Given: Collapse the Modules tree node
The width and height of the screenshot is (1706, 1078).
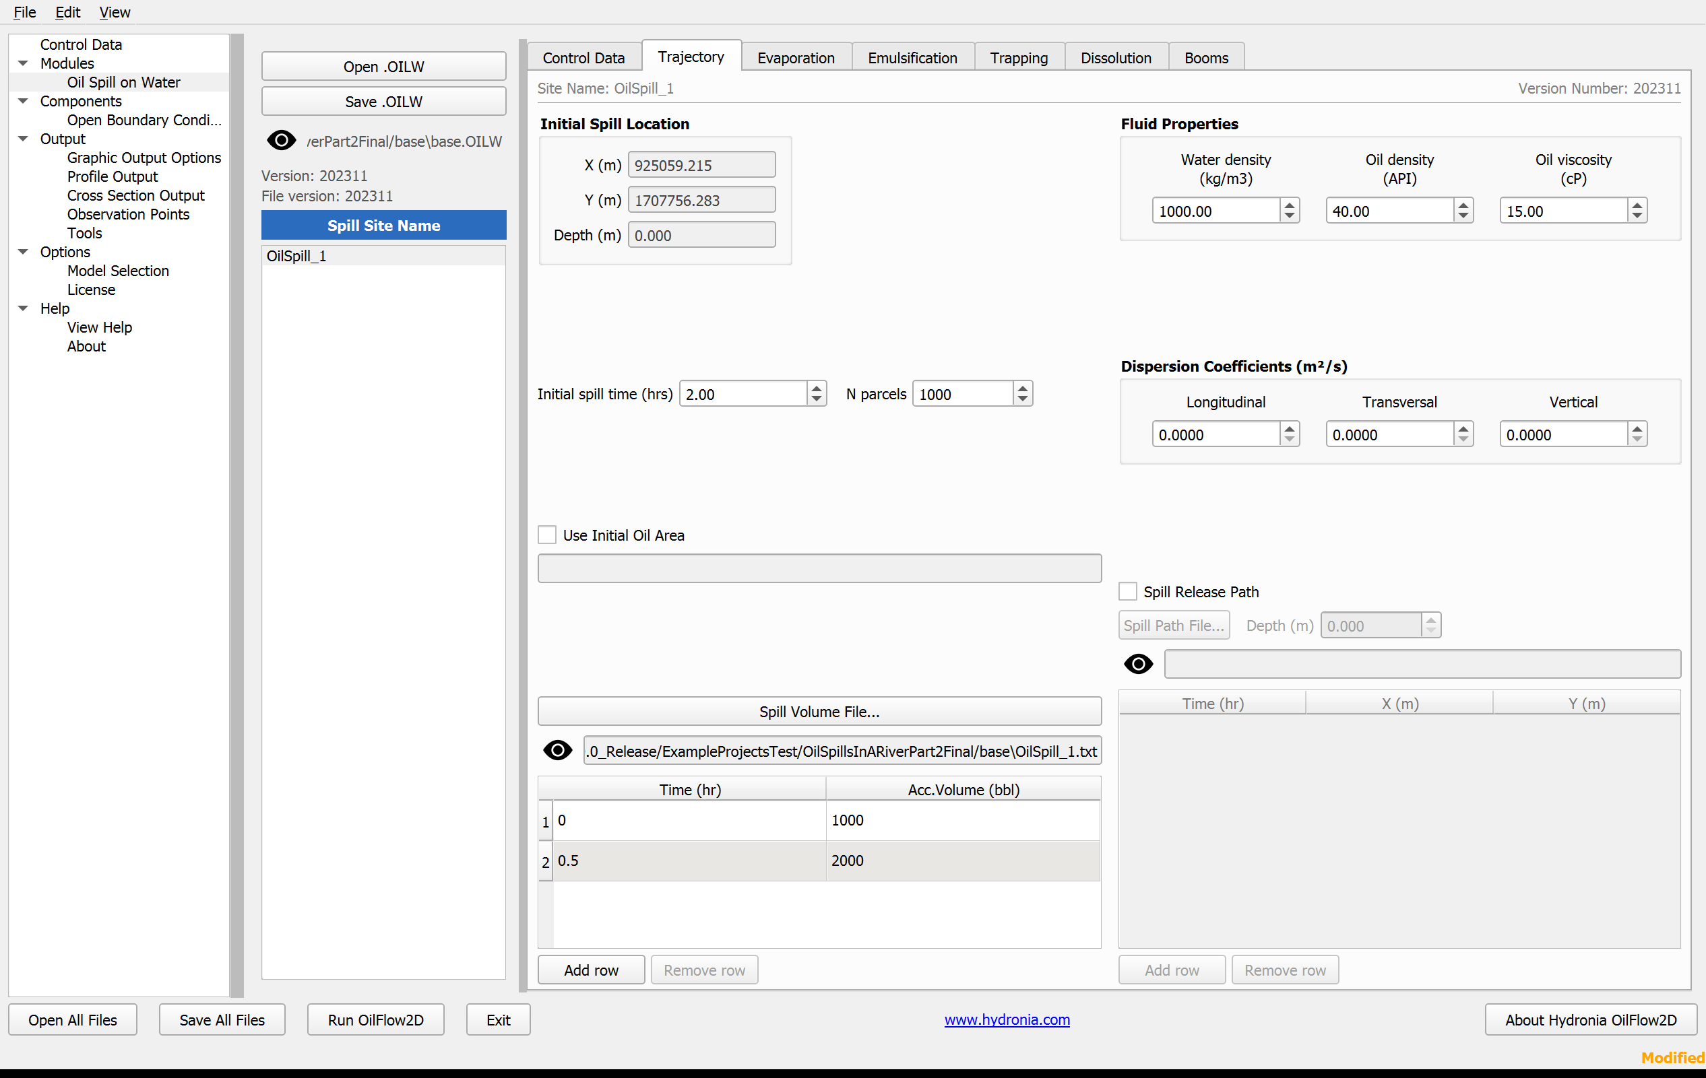Looking at the screenshot, I should coord(23,63).
